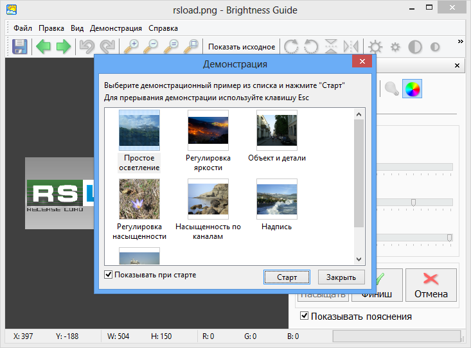The image size is (471, 348).
Task: Click the G: 0 status bar value
Action: 250,336
